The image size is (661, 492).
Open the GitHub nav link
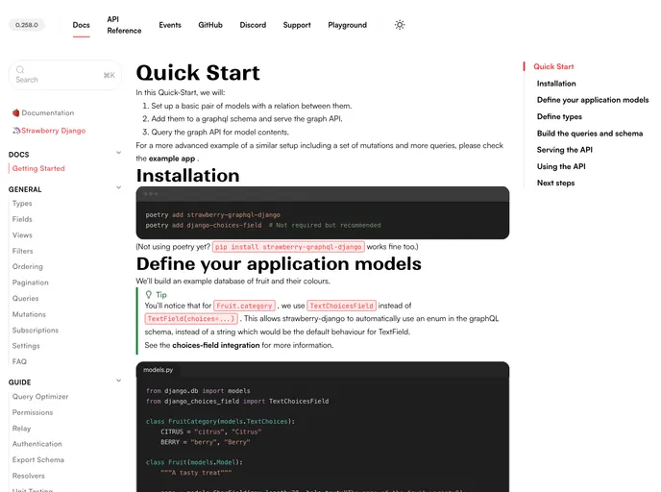click(210, 25)
